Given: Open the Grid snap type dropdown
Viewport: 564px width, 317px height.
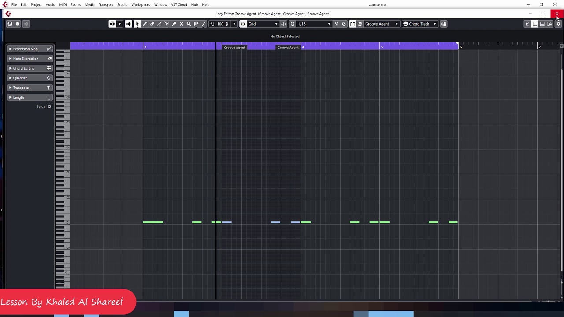Looking at the screenshot, I should 263,24.
